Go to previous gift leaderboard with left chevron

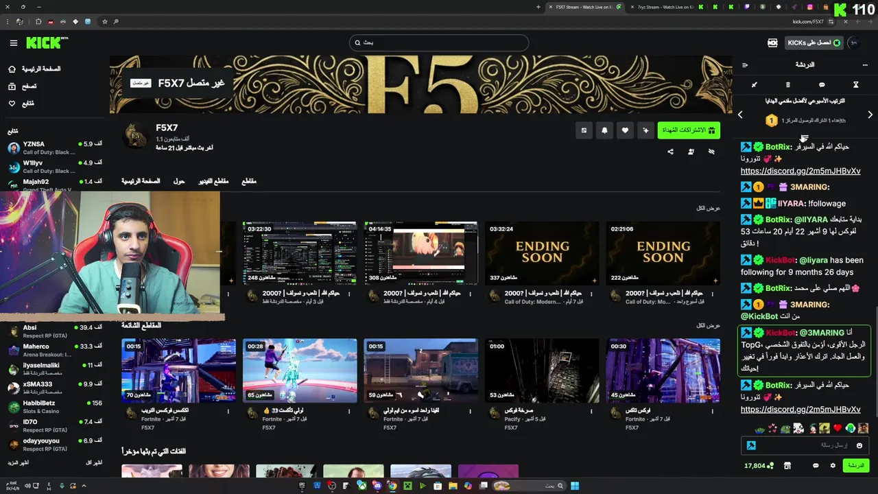(740, 115)
